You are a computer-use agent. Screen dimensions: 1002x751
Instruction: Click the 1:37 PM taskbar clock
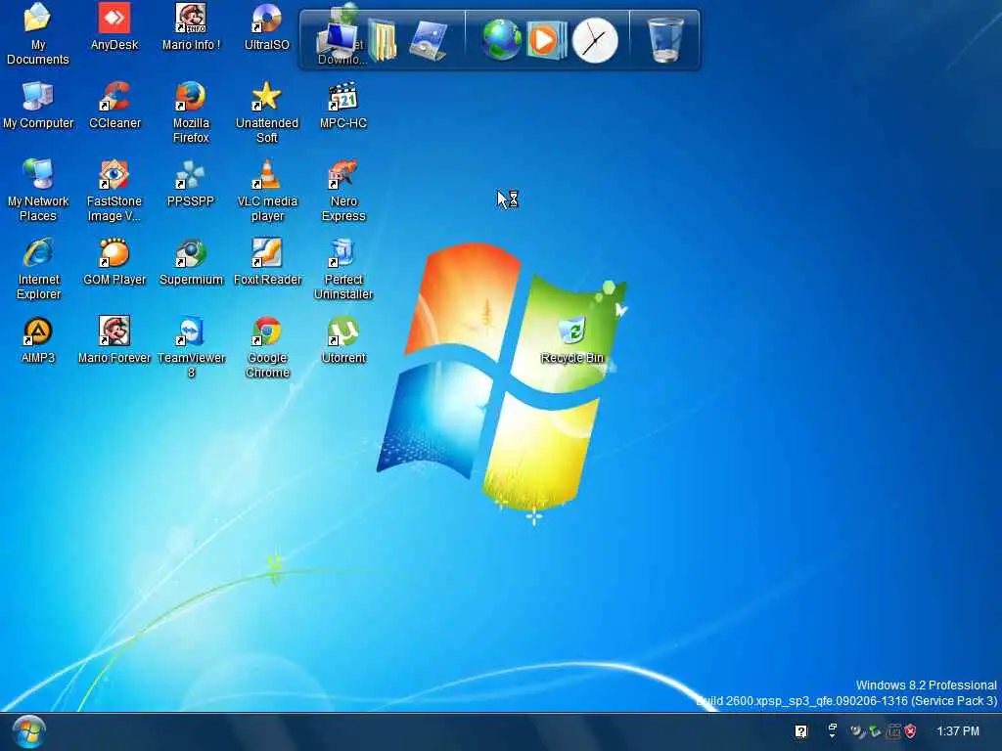coord(957,731)
